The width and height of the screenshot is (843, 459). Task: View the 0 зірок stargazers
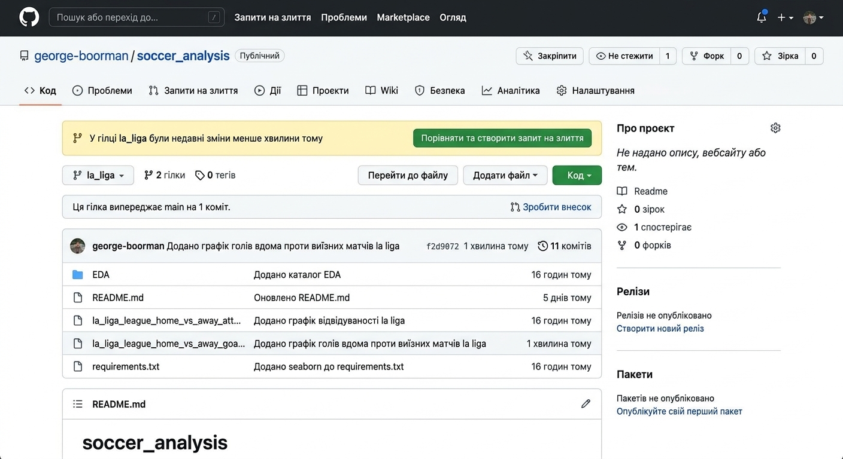(x=649, y=209)
